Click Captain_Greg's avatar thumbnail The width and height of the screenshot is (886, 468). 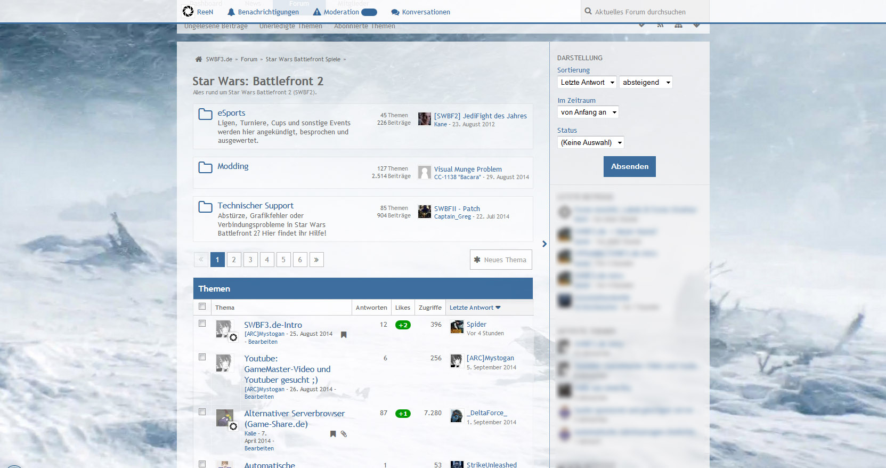tap(425, 212)
